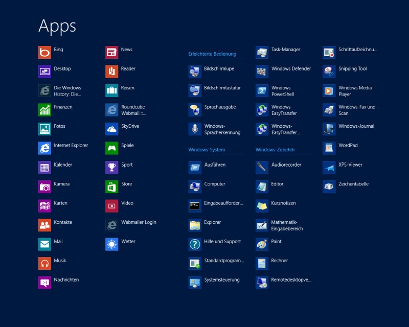Select the Windows-System group heading
Image resolution: width=409 pixels, height=327 pixels.
pos(207,150)
